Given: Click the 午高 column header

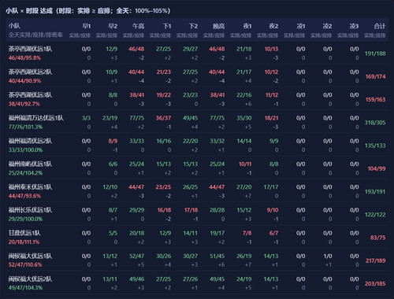Looking at the screenshot, I should point(139,26).
